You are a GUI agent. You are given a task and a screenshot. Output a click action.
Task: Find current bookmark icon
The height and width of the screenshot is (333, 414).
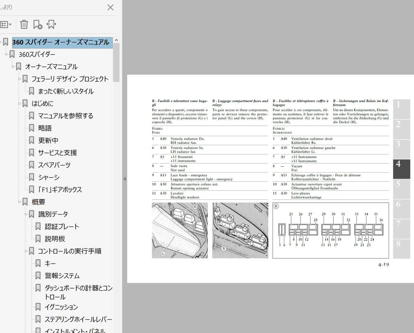pos(51,25)
